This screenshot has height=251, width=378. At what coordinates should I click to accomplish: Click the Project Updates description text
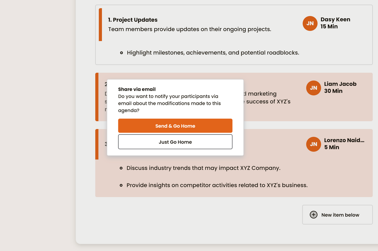coord(189,29)
